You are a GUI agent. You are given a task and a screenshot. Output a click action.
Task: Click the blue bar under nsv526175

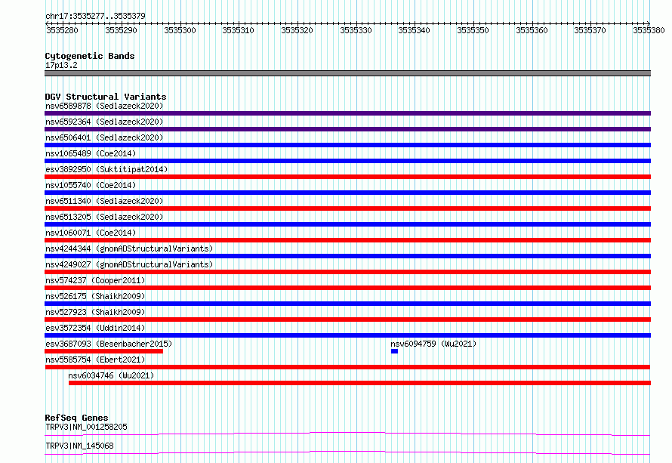point(347,304)
